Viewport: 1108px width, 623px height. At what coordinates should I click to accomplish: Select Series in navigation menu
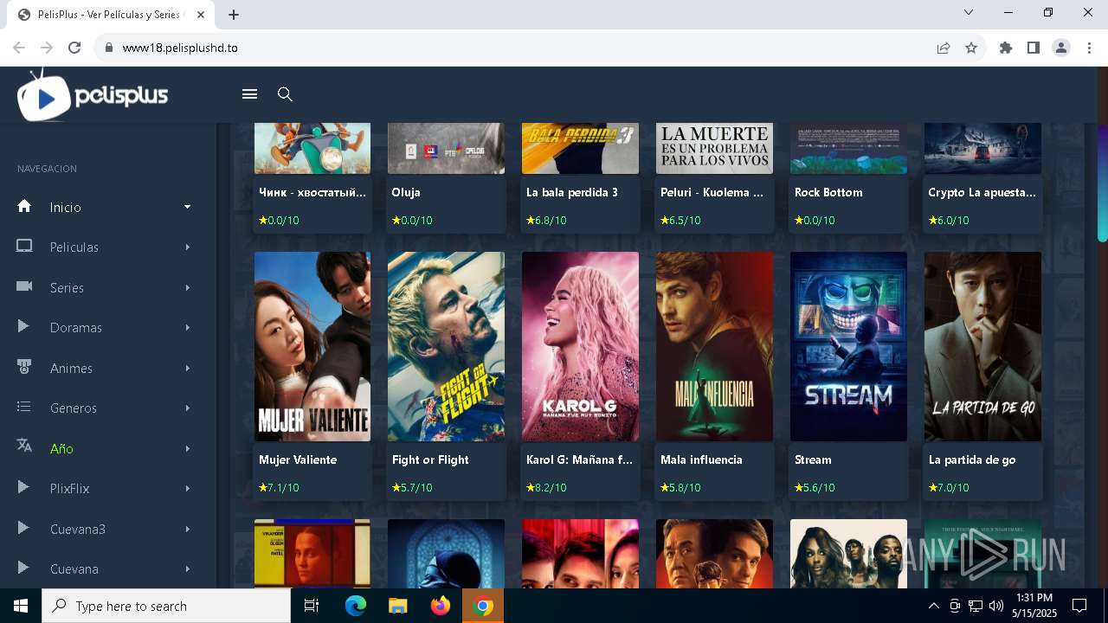67,287
